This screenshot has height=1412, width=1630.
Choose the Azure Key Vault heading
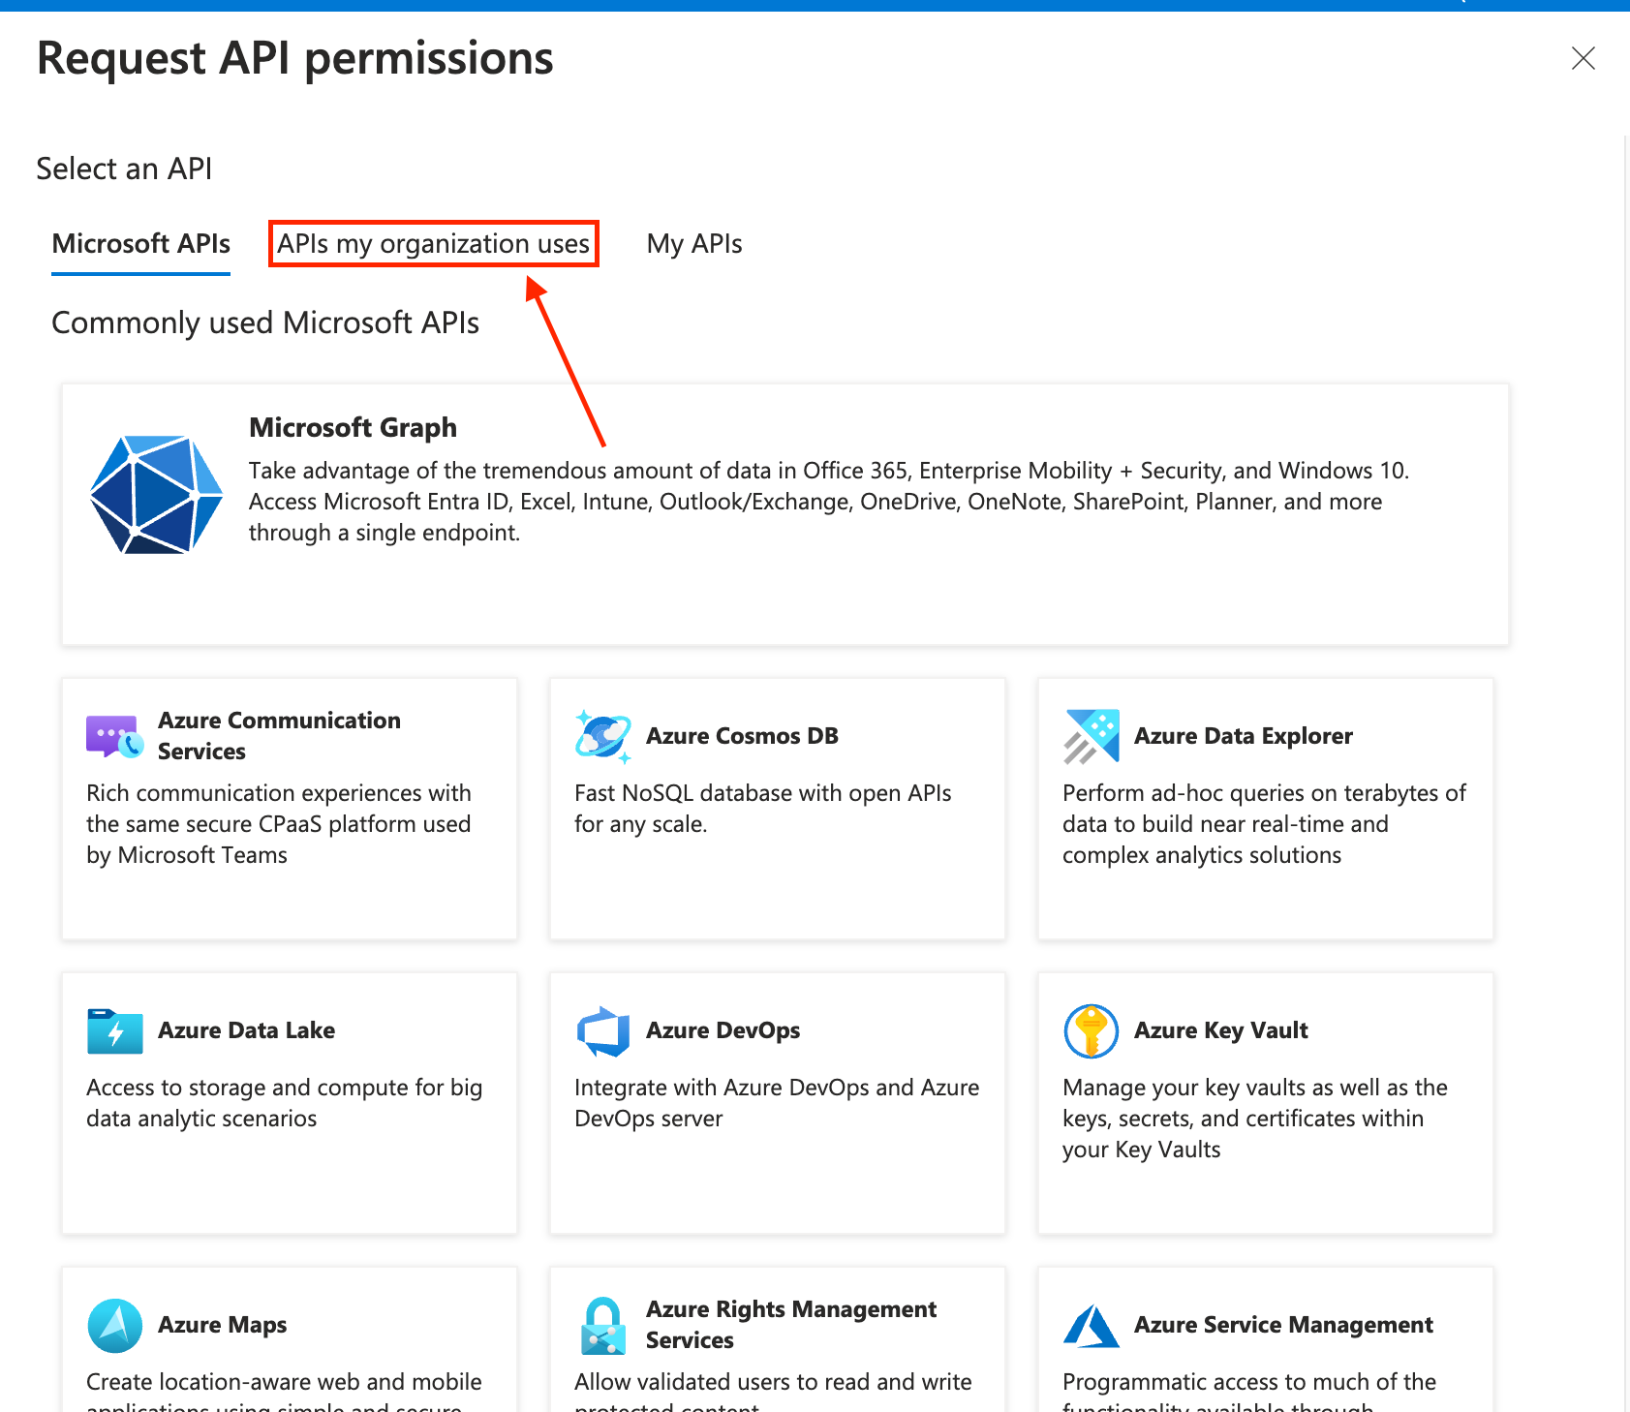[1220, 1030]
